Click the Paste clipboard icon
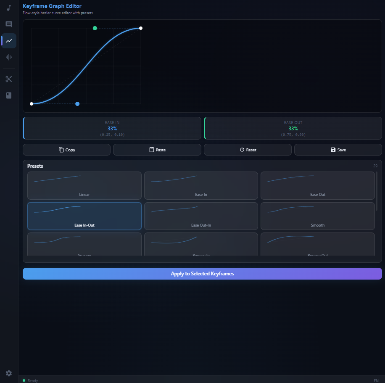385x383 pixels. pos(151,150)
